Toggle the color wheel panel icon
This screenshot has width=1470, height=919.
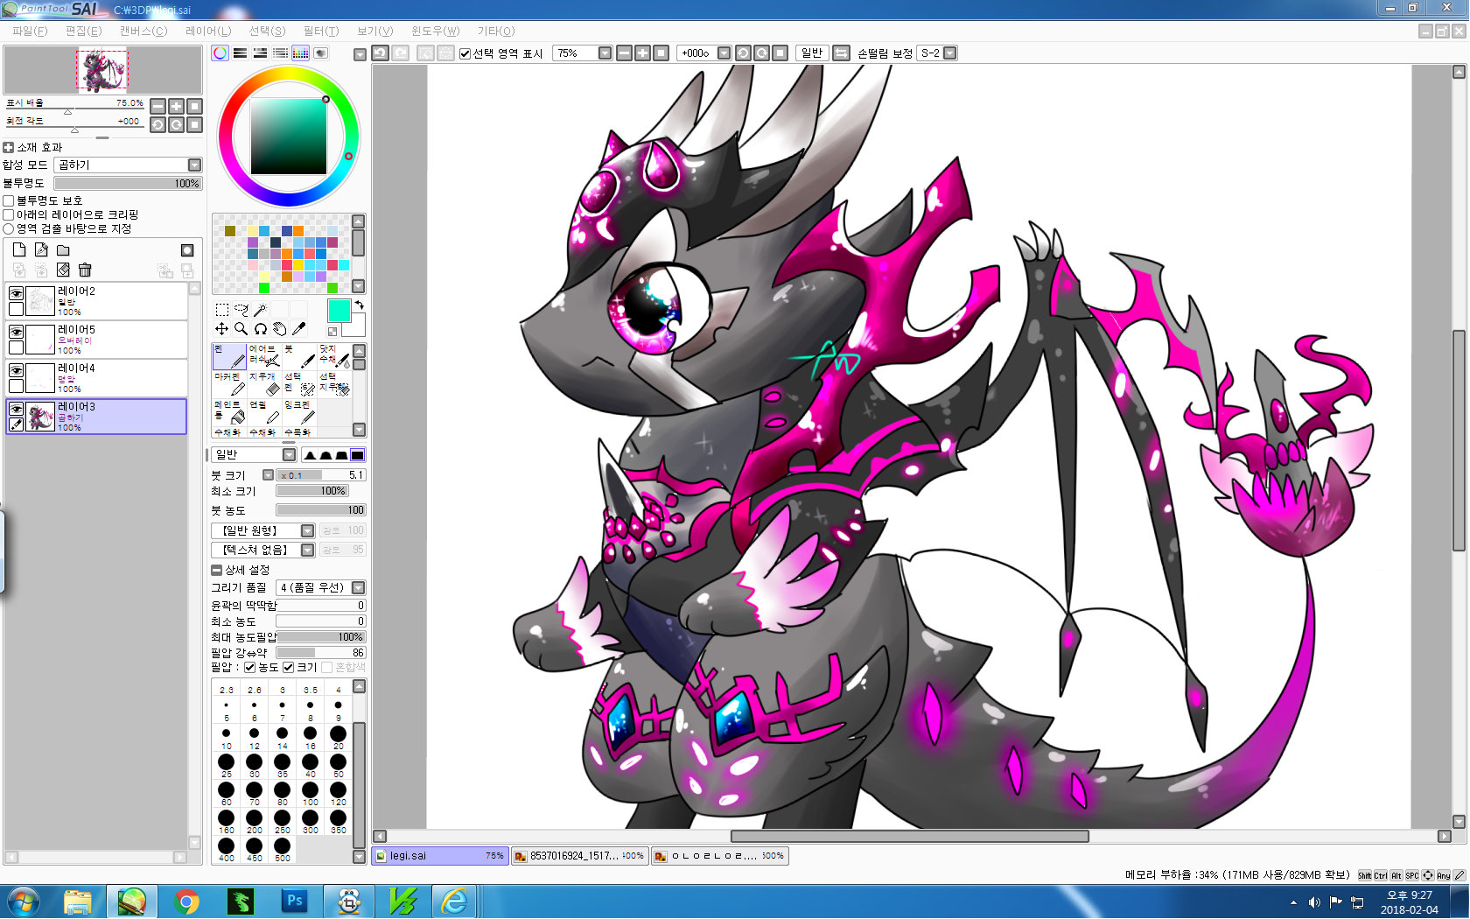pyautogui.click(x=220, y=53)
